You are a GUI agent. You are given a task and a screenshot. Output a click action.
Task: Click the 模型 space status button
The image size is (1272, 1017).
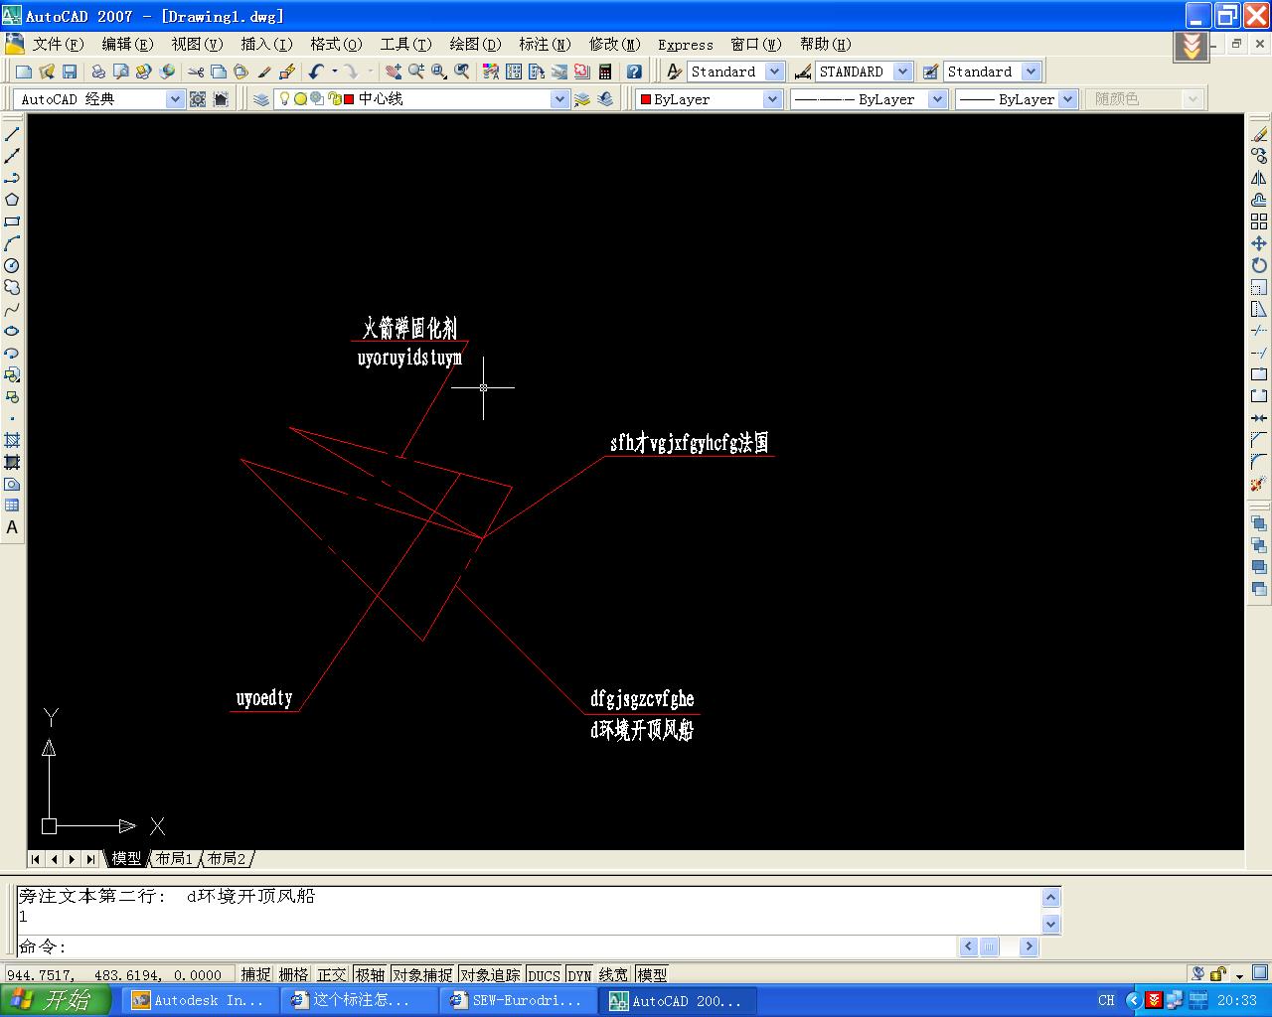click(652, 975)
